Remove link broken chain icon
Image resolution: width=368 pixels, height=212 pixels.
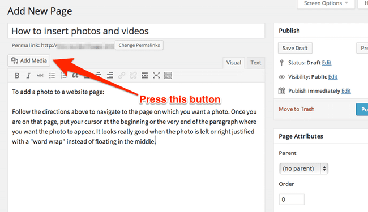(133, 75)
